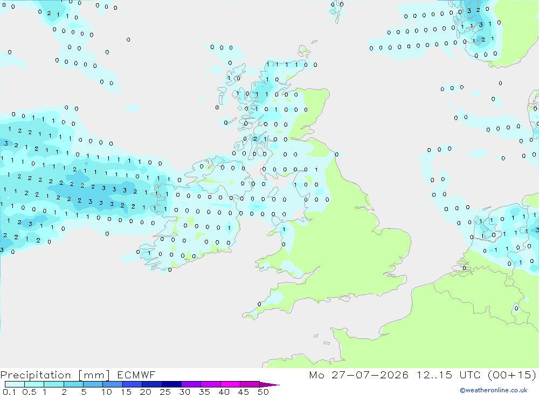Viewport: 539px width, 395px height.
Task: Click the date 'Mo 27-07-2026'
Action: pos(358,375)
